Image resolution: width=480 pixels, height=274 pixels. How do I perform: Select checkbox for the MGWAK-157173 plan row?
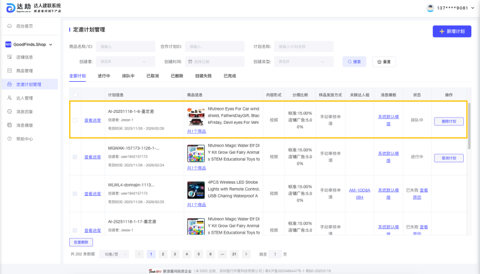point(75,157)
